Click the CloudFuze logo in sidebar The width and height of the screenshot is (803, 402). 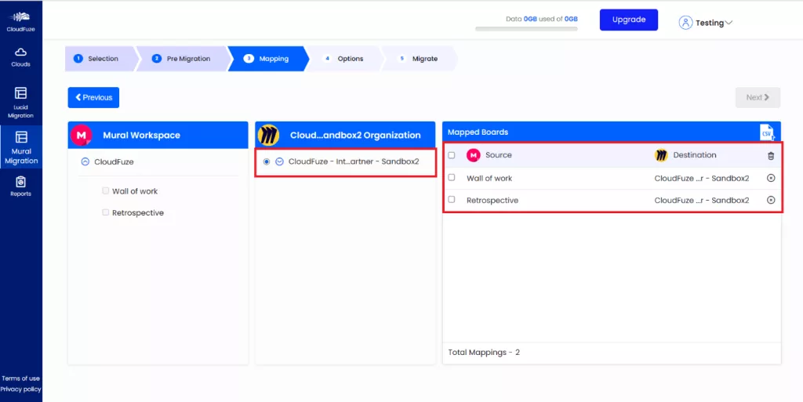click(21, 21)
